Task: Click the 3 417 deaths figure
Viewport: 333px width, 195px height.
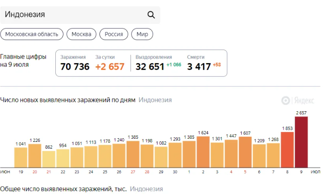Action: (x=199, y=67)
